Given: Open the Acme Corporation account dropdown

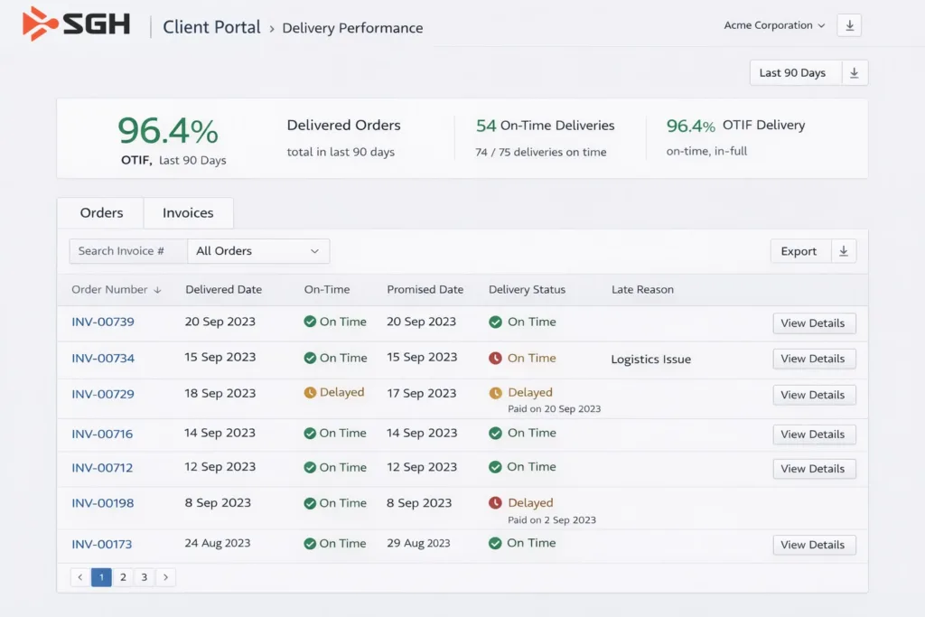Looking at the screenshot, I should (774, 25).
